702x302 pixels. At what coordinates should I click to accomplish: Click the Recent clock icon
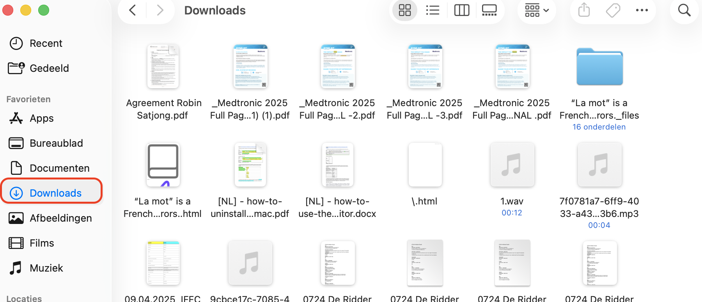(x=16, y=43)
